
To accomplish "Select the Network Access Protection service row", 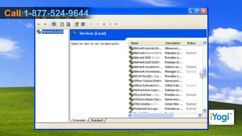I will point(165,48).
